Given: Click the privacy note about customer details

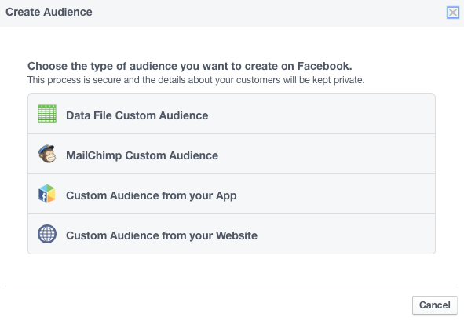Looking at the screenshot, I should (196, 80).
